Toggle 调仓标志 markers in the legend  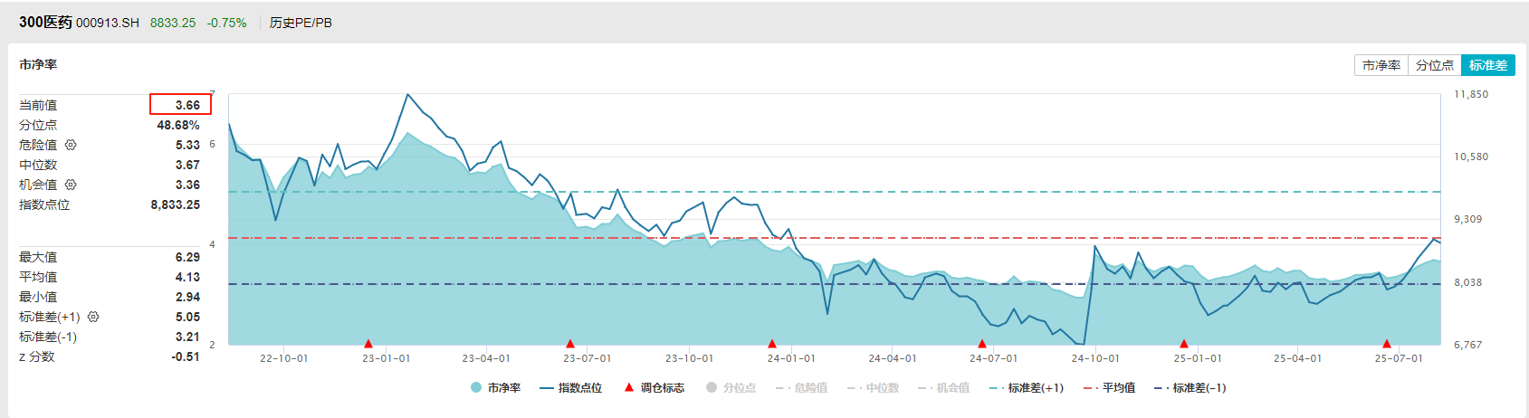coord(654,388)
